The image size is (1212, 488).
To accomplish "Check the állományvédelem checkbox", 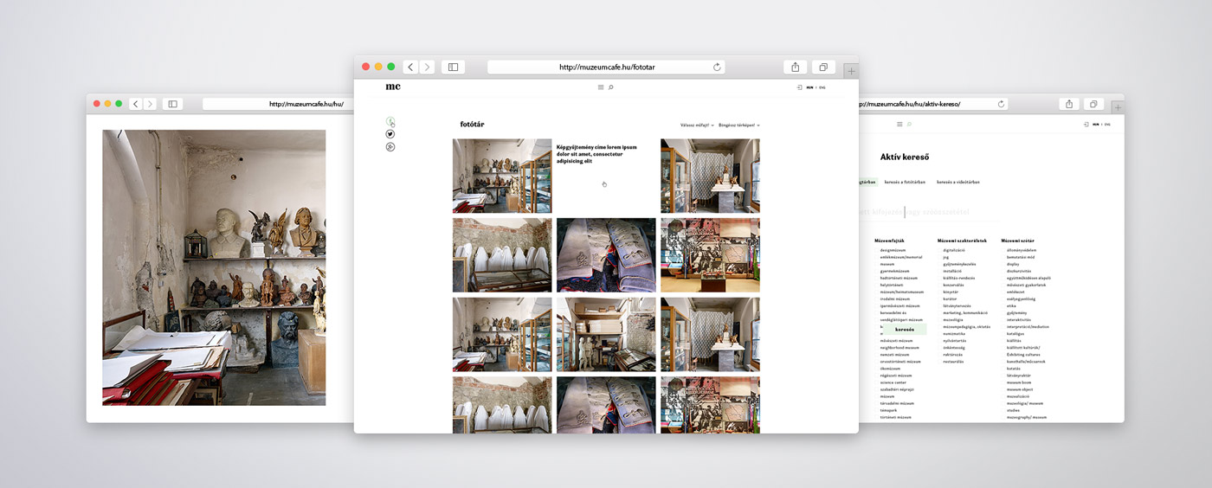I will click(1003, 250).
